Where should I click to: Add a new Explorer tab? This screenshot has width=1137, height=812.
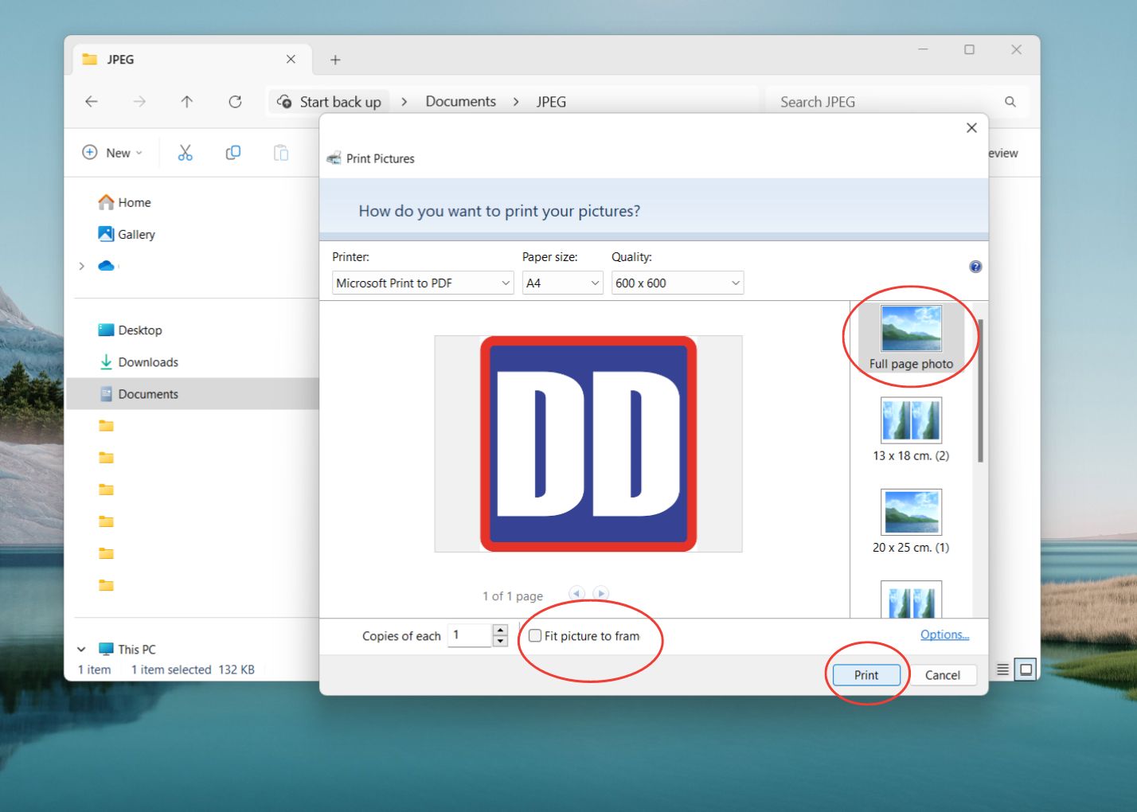(335, 60)
